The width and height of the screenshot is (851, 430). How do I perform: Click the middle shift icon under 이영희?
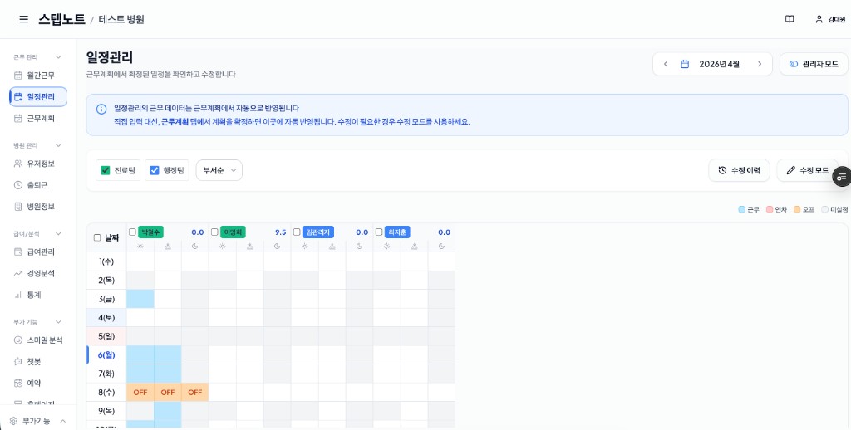click(249, 247)
